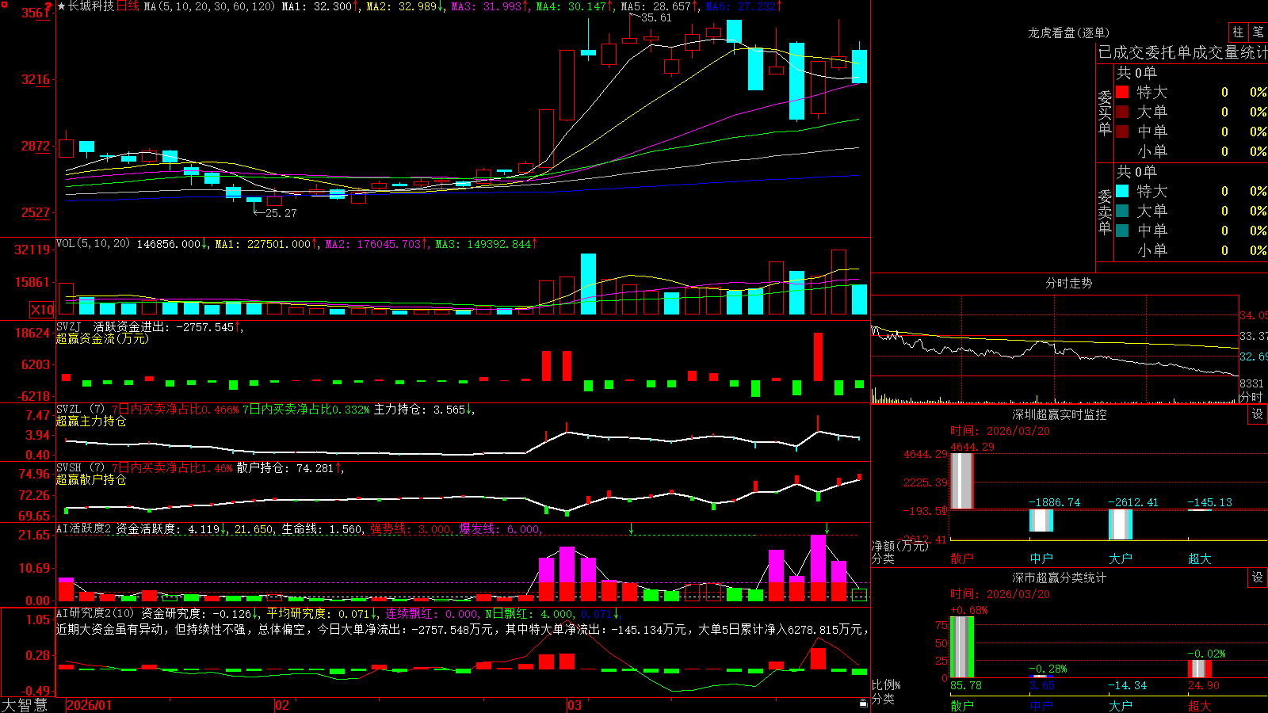Click the VOL(5,10,20) indicator label
The width and height of the screenshot is (1268, 713).
click(x=93, y=244)
